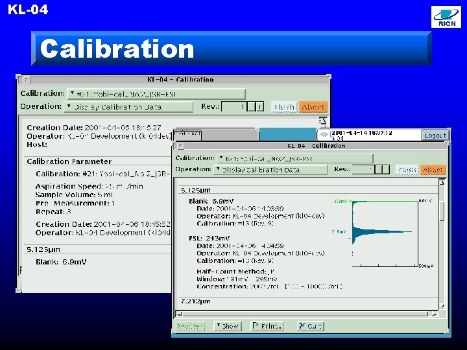Click the Logout button
Image resolution: width=467 pixels, height=350 pixels.
(435, 135)
